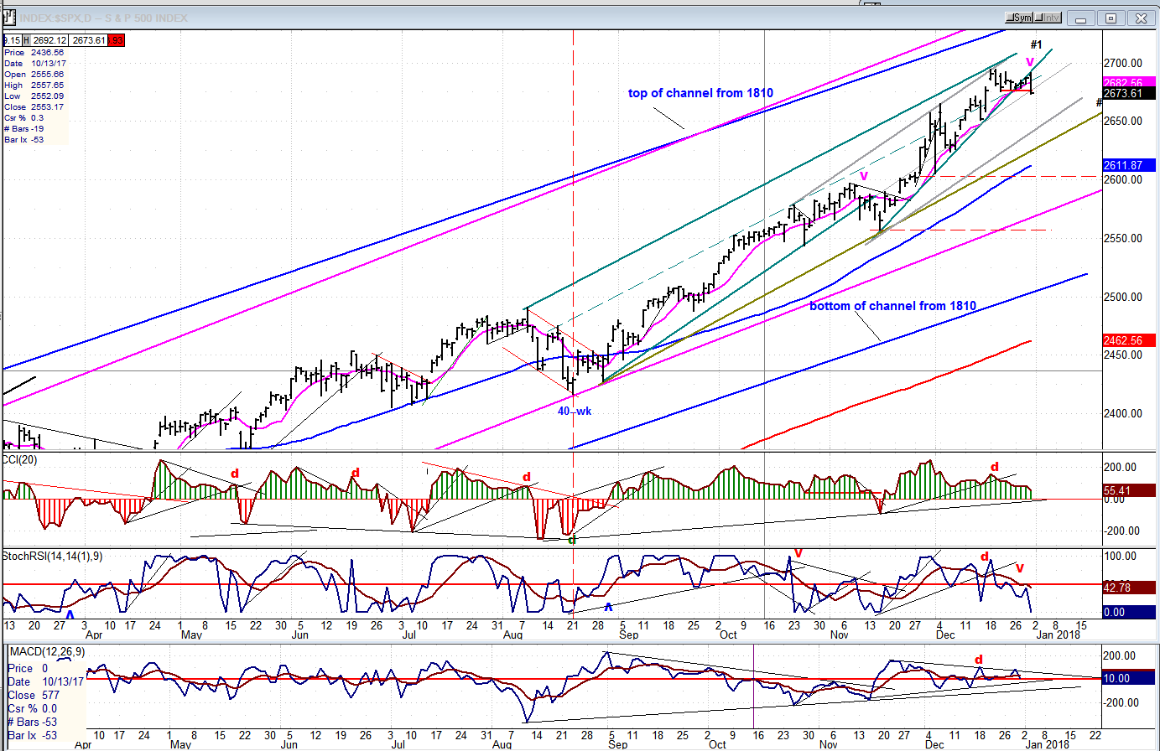Toggle the Sym link checkbox

point(1019,18)
